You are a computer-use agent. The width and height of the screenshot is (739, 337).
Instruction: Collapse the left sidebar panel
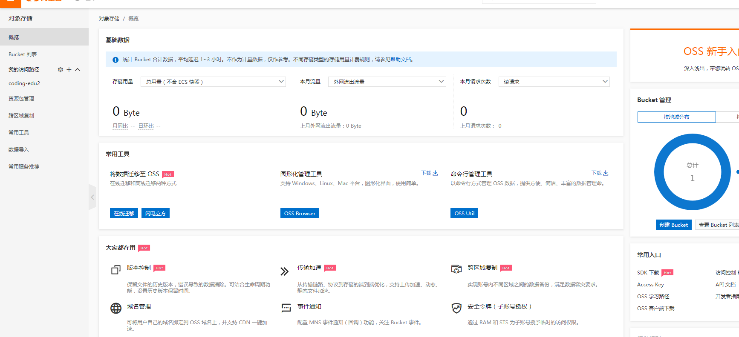(92, 197)
